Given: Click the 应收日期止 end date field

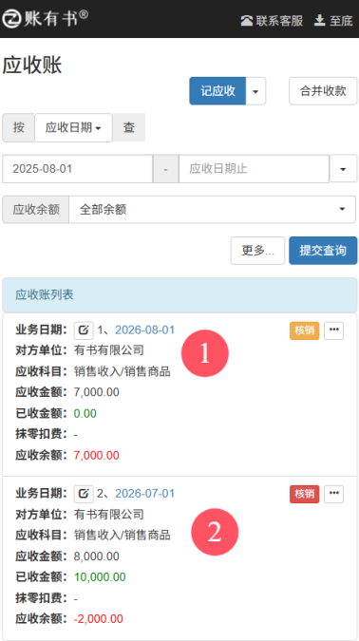Looking at the screenshot, I should tap(254, 168).
